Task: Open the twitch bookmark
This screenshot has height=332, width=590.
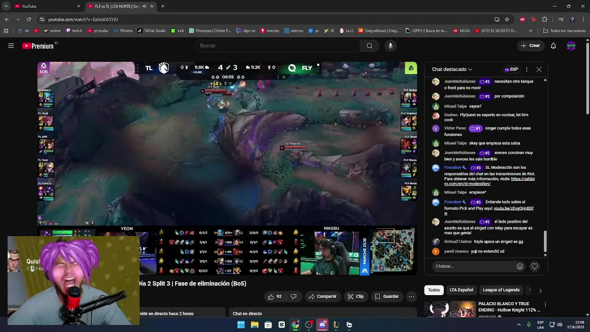Action: pyautogui.click(x=74, y=31)
